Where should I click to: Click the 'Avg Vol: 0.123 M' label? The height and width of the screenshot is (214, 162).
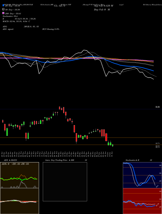point(103,6)
